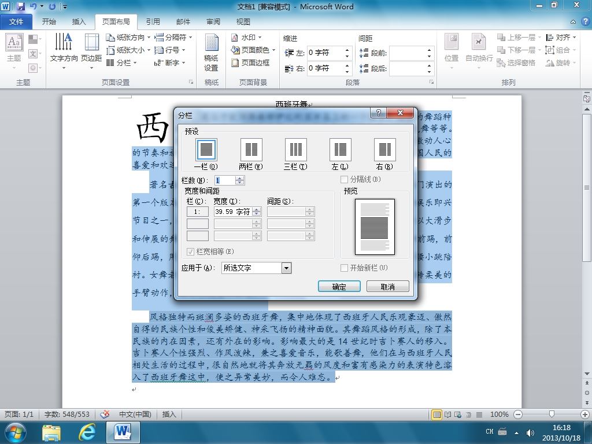
Task: Click left indent input field
Action: (325, 53)
